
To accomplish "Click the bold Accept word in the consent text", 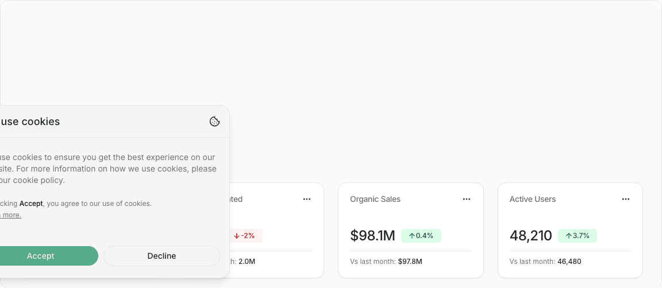I will coord(31,204).
